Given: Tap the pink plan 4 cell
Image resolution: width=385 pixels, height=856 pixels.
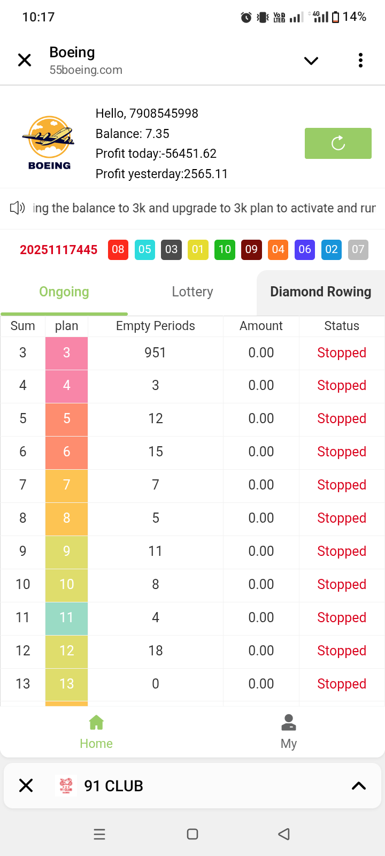Looking at the screenshot, I should [67, 386].
